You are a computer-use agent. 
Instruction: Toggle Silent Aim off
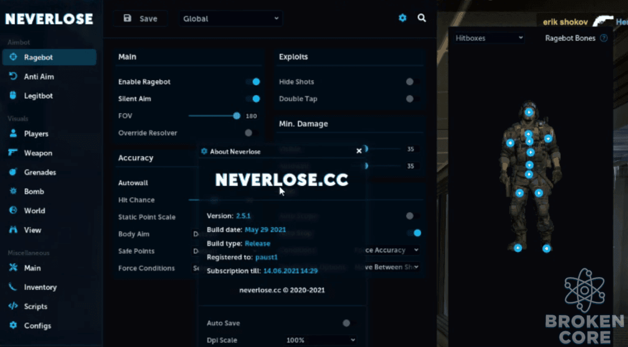point(254,98)
